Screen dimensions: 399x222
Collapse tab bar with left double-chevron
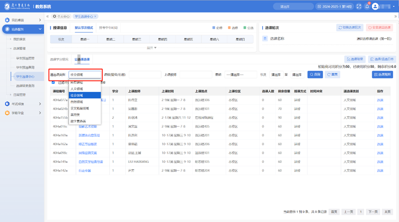click(48, 16)
